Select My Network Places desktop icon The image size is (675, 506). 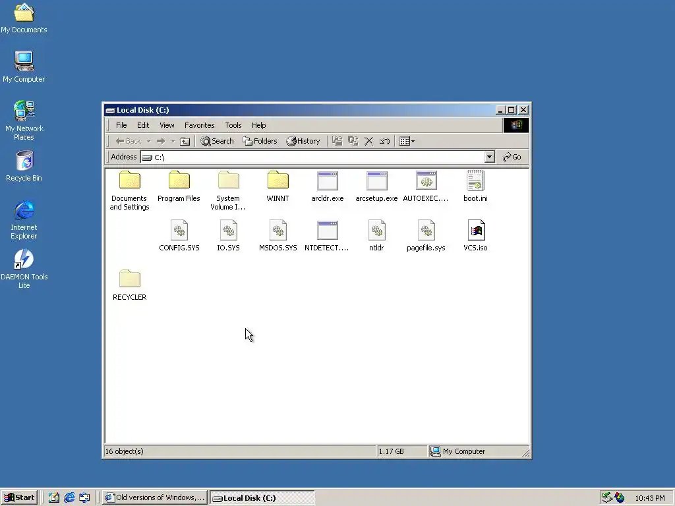[24, 121]
